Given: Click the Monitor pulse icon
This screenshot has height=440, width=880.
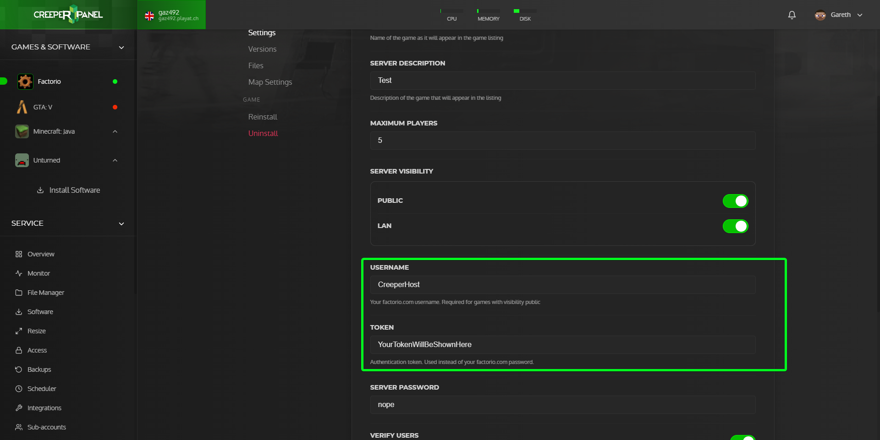Looking at the screenshot, I should pyautogui.click(x=19, y=273).
